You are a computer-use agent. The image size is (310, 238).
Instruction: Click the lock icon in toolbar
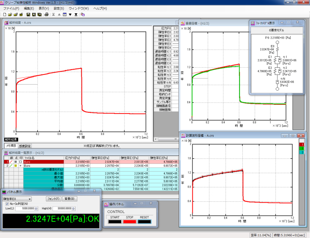21,14
